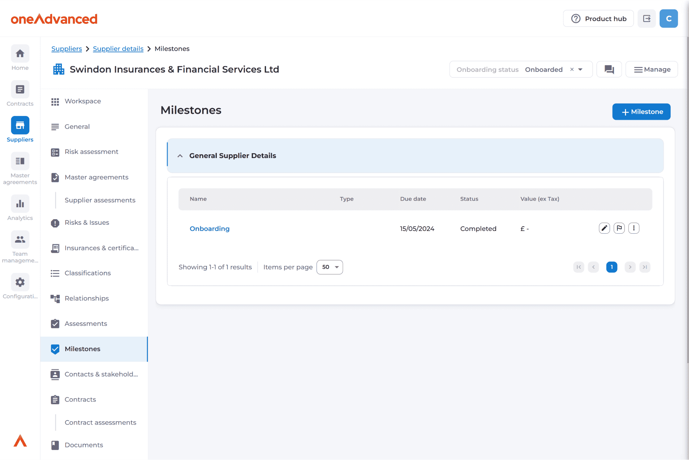Open the Items per page dropdown

330,267
